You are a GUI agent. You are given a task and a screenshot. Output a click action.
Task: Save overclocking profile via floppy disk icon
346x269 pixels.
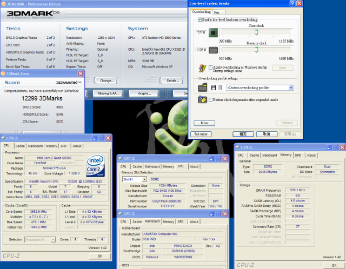pos(214,88)
